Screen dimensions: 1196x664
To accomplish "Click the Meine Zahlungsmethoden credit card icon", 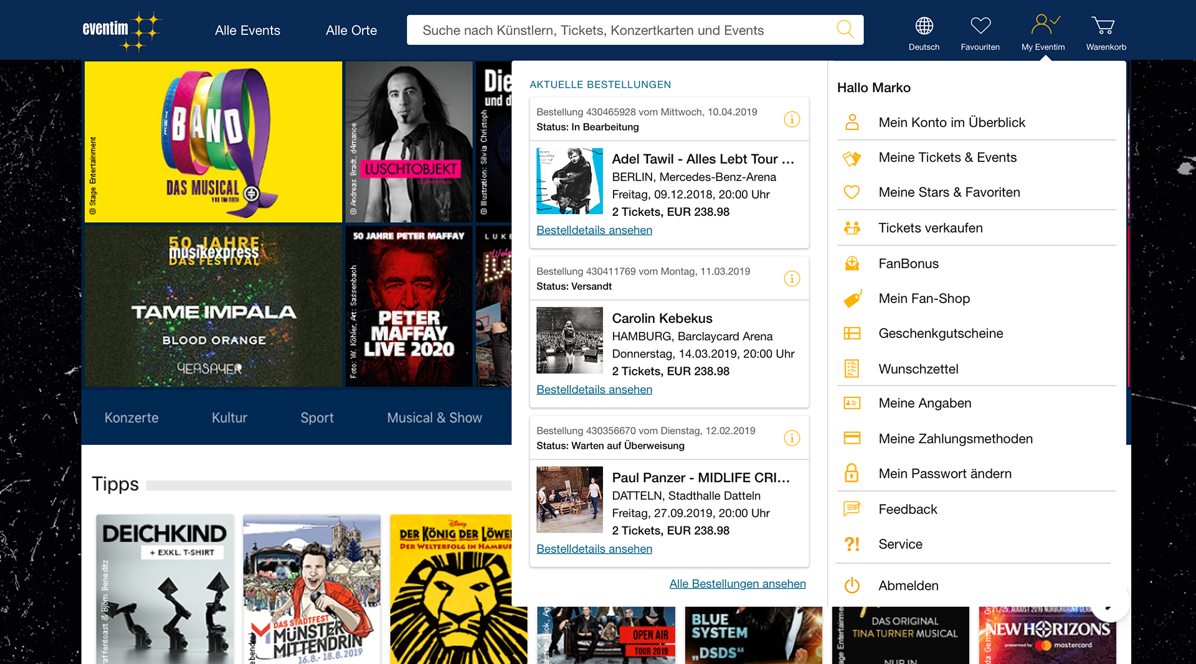I will coord(852,438).
